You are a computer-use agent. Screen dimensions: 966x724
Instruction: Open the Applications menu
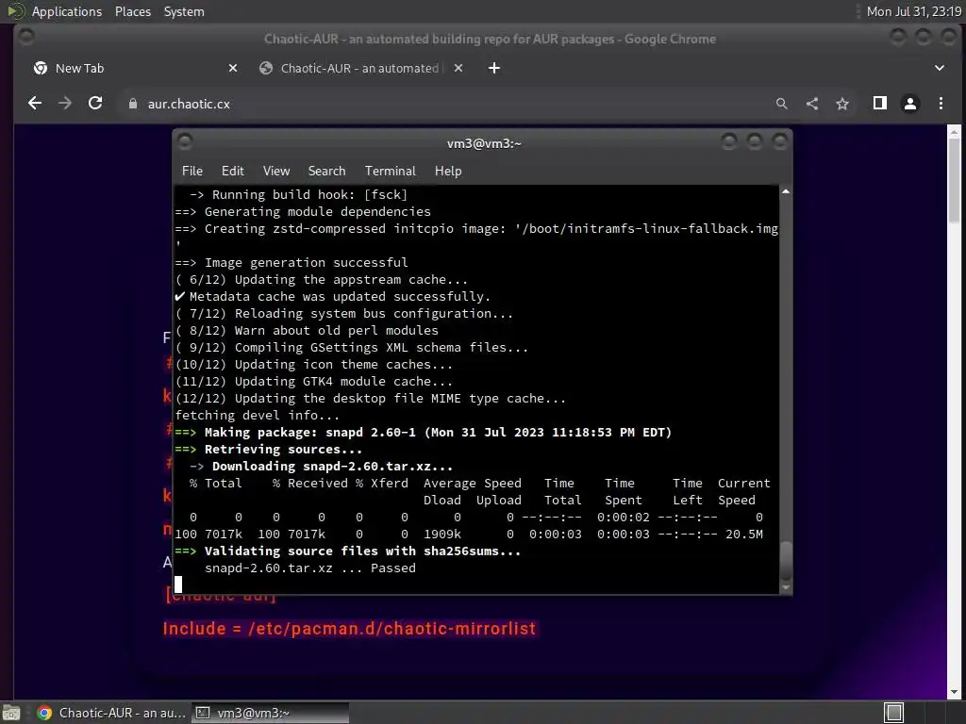point(67,11)
